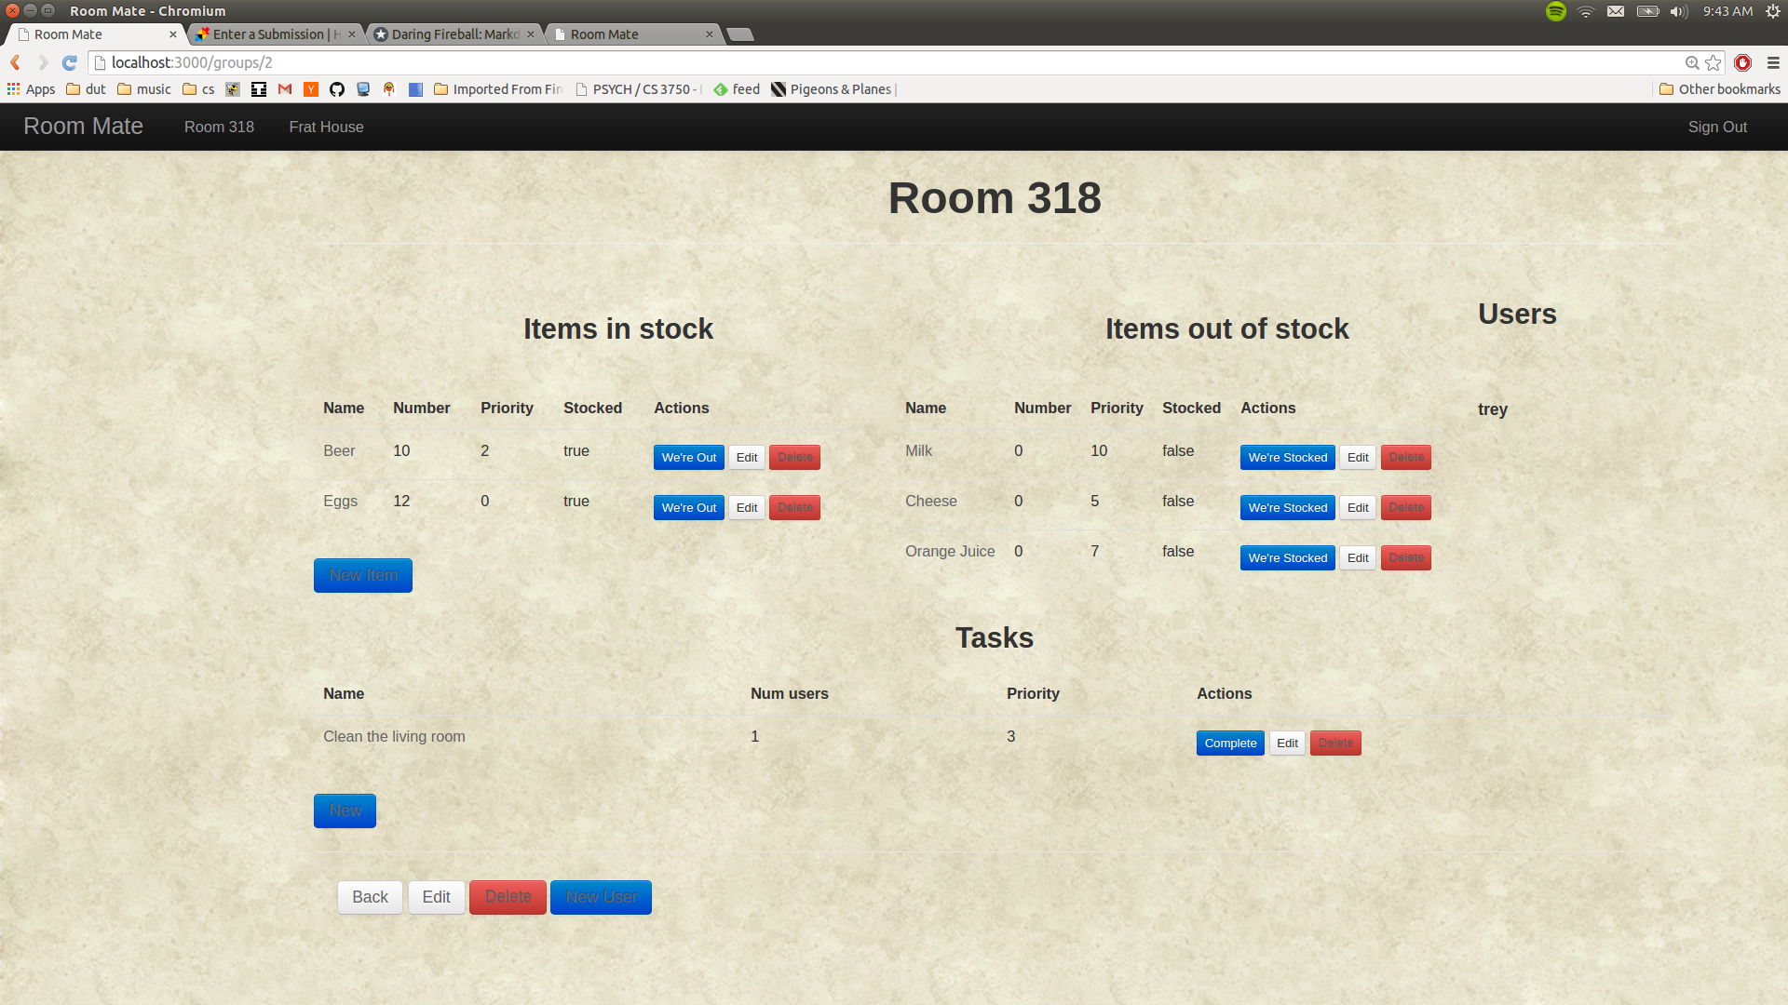The height and width of the screenshot is (1005, 1788).
Task: Reload the page with refresh icon
Action: click(x=69, y=62)
